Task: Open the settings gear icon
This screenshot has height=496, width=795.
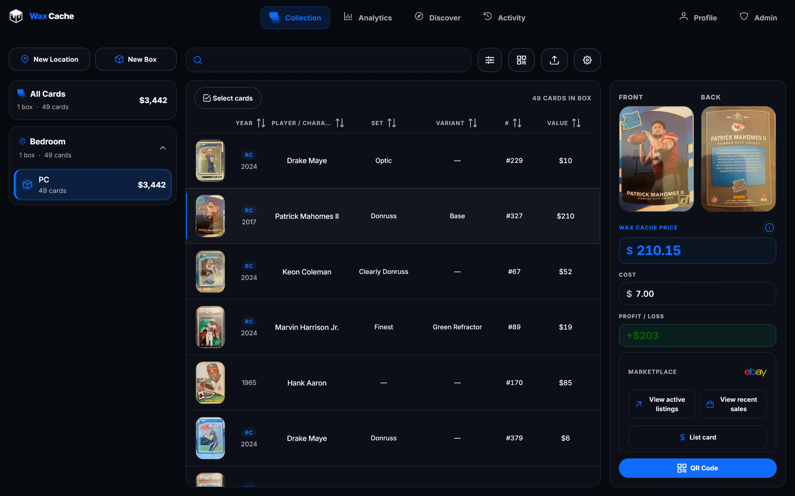Action: (x=587, y=60)
